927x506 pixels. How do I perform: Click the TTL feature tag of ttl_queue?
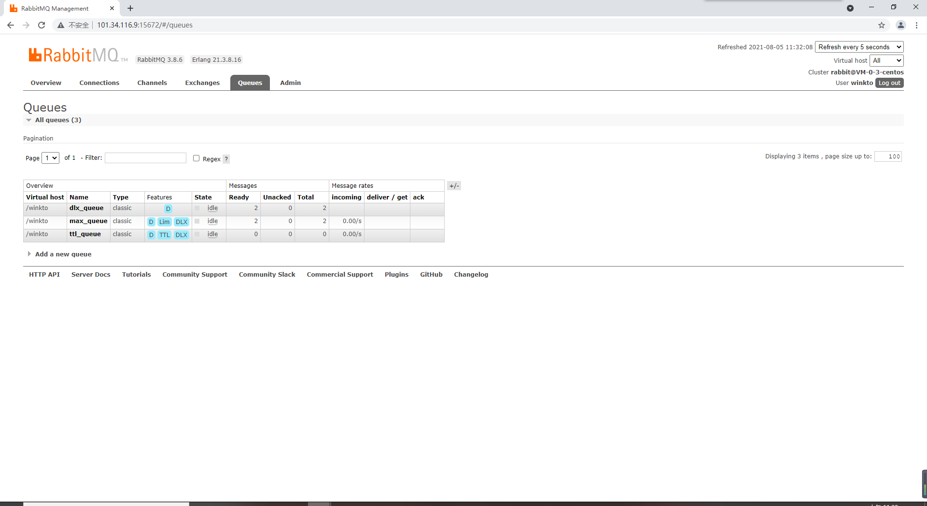[x=165, y=235]
